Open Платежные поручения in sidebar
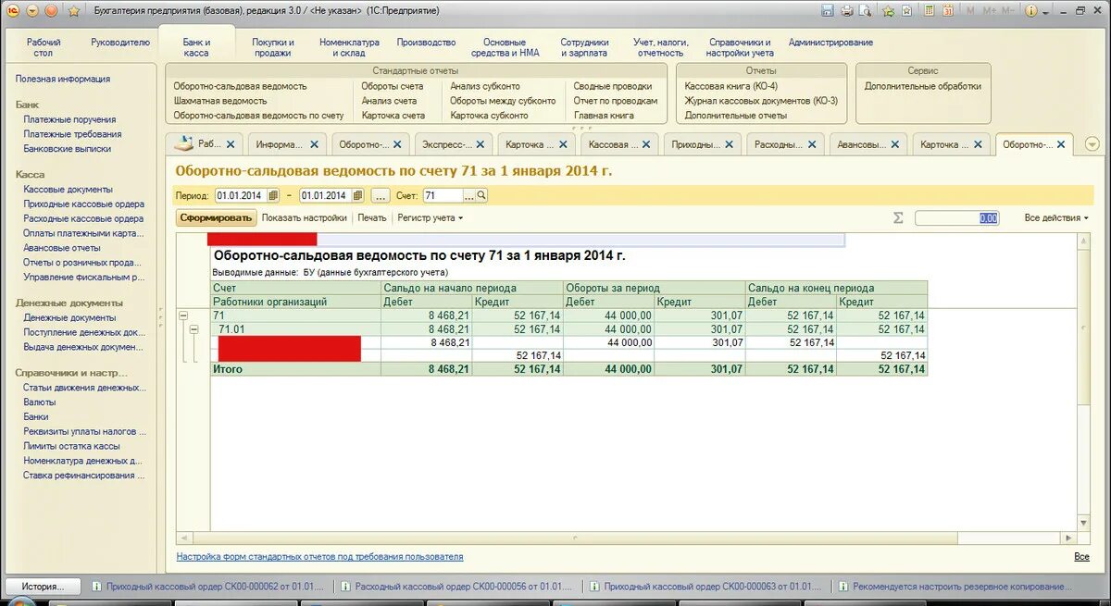The height and width of the screenshot is (606, 1111). point(69,119)
